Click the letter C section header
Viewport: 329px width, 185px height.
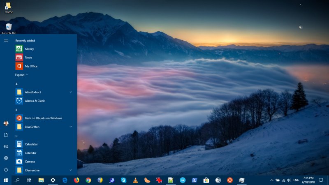tap(16, 136)
